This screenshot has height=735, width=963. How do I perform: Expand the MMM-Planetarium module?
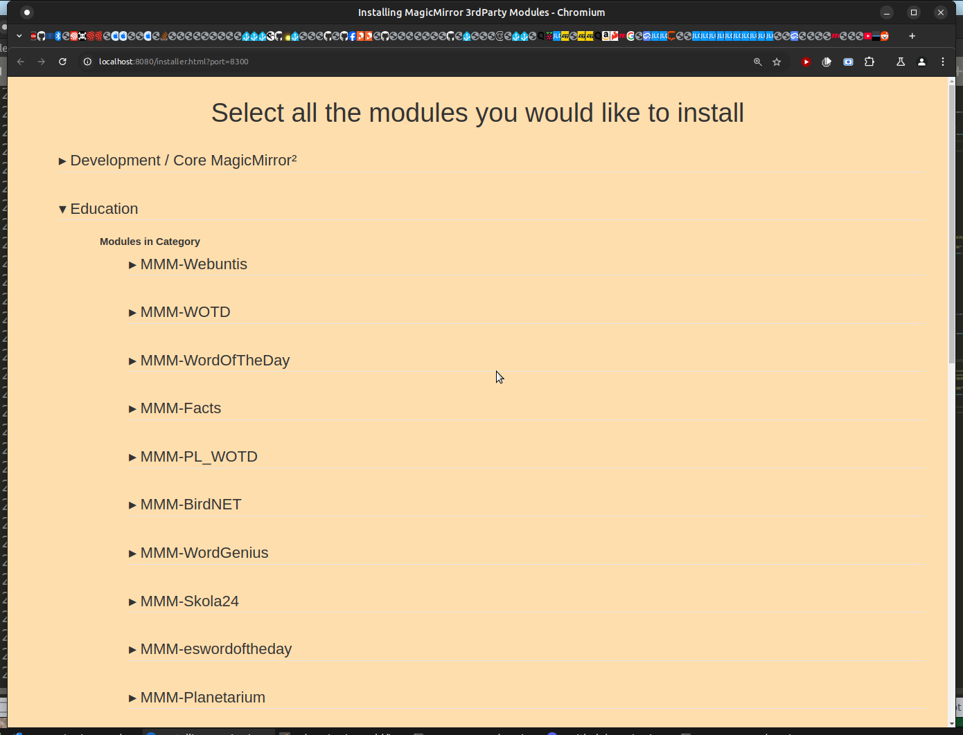197,698
